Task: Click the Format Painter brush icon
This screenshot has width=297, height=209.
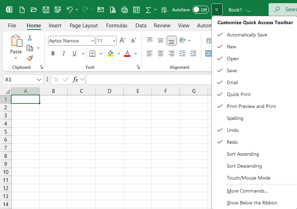Action: tap(30, 58)
